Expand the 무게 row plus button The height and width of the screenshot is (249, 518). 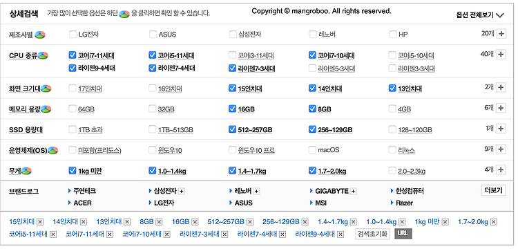coord(501,170)
